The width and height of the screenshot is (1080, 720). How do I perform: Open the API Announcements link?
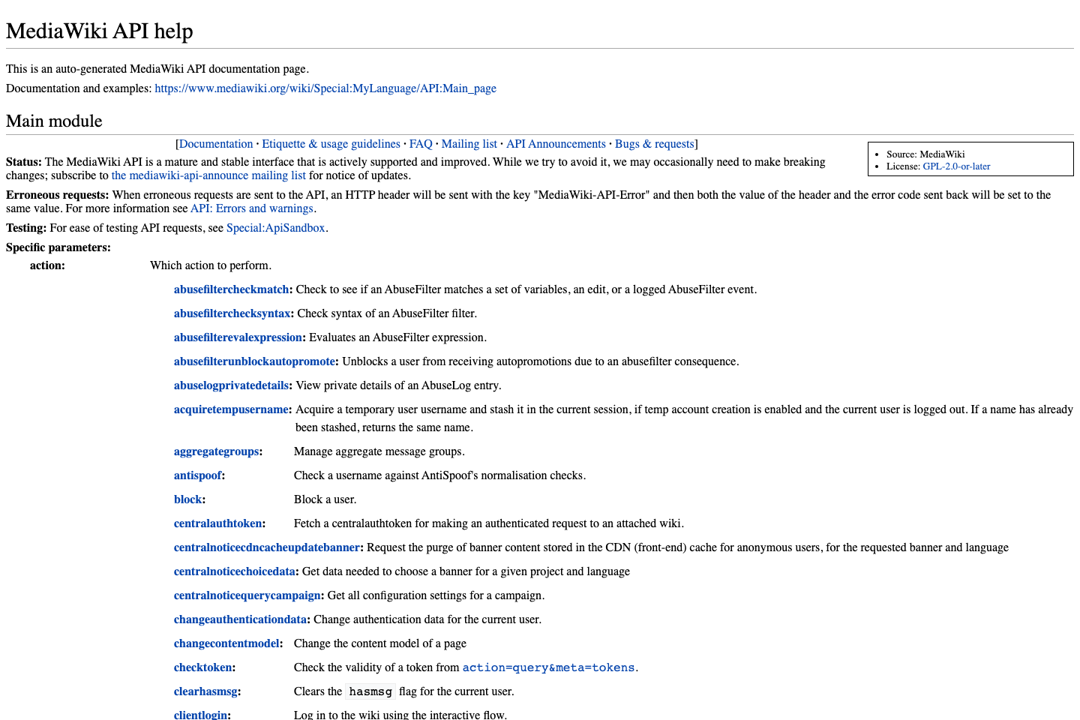pyautogui.click(x=556, y=143)
